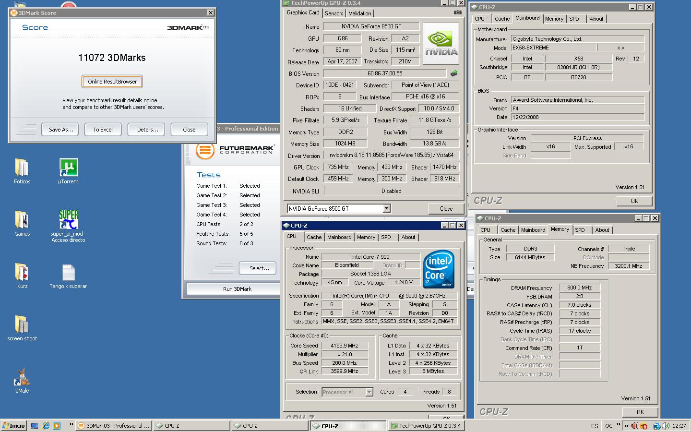691x432 pixels.
Task: Open About tab in Gigabyte mainboard CPU-Z window
Action: (x=596, y=19)
